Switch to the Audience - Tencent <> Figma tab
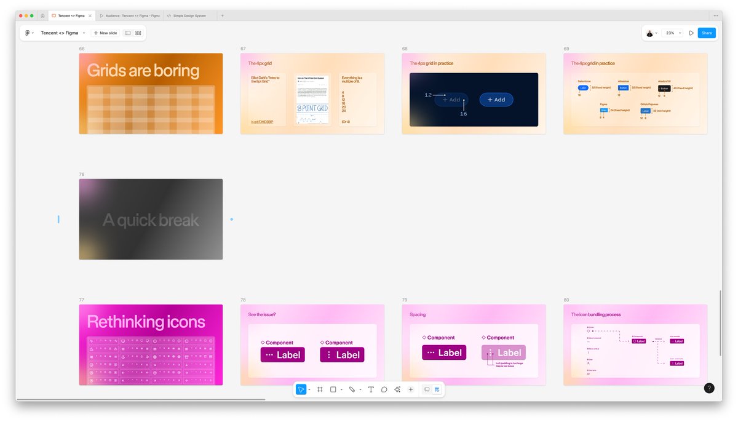The image size is (738, 422). pyautogui.click(x=130, y=15)
